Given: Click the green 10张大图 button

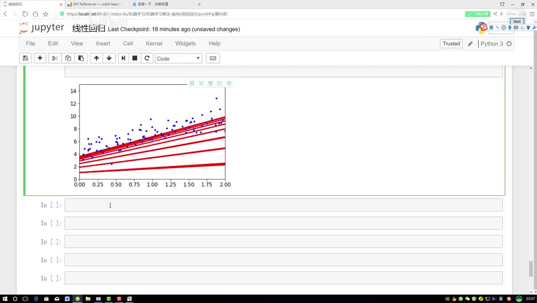Looking at the screenshot, I should pos(477,14).
